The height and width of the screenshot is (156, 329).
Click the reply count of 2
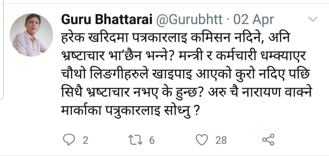click(85, 140)
